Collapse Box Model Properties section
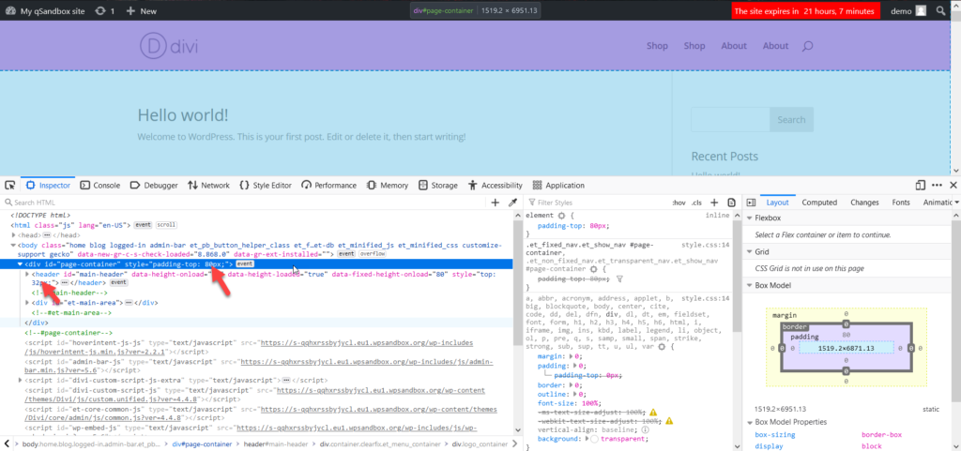Viewport: 961px width, 451px height. [750, 422]
